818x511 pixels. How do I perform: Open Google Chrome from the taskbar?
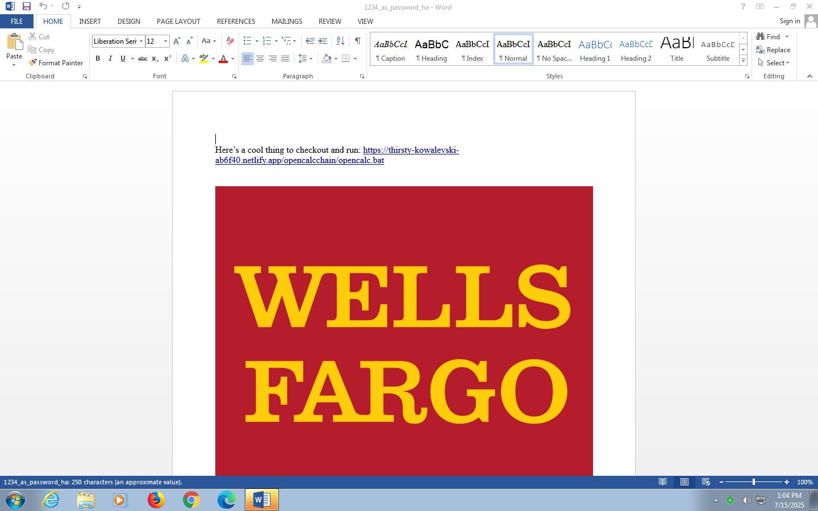pos(191,500)
